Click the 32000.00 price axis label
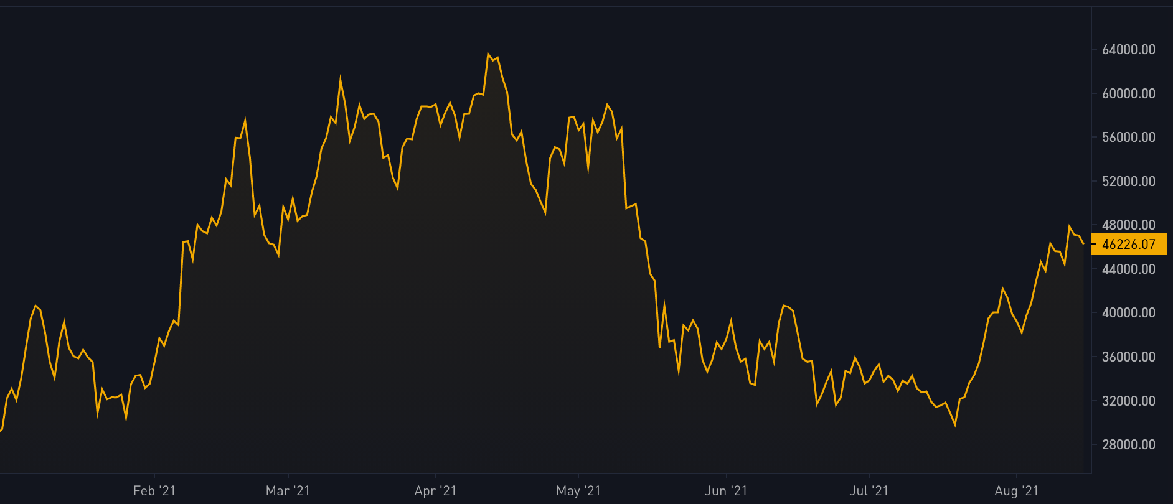This screenshot has height=504, width=1173. [x=1128, y=401]
